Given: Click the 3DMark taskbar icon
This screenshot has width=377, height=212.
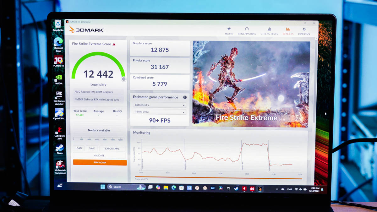Looking at the screenshot, I should (x=260, y=189).
